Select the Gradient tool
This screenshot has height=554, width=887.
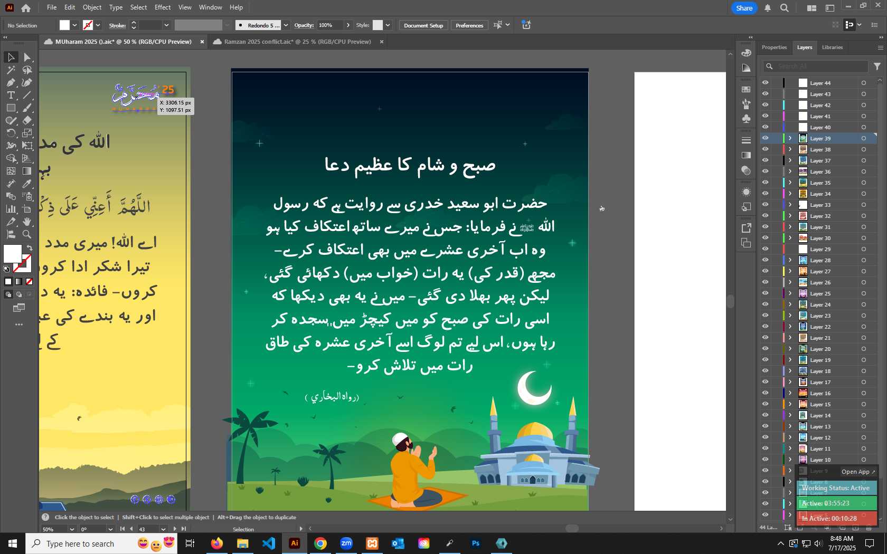[x=27, y=171]
